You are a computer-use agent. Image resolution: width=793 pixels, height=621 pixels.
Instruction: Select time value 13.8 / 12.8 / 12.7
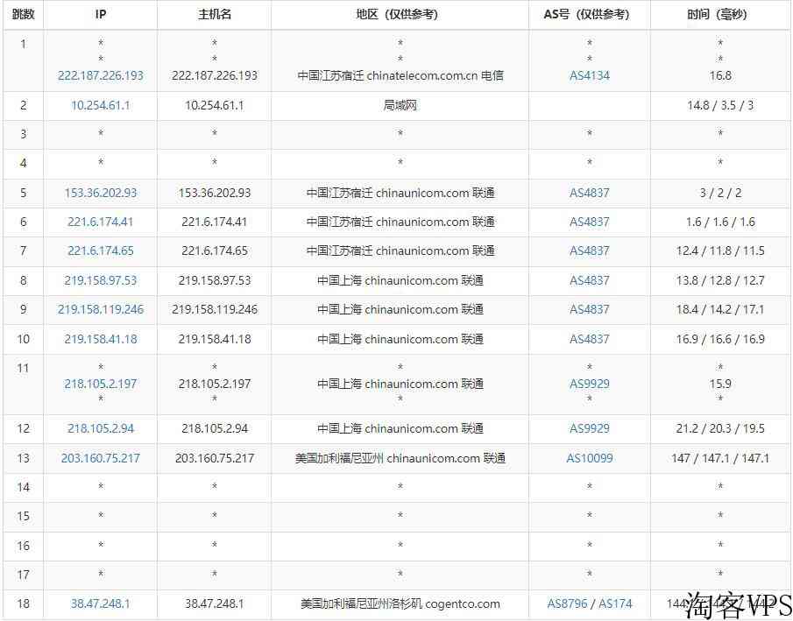coord(720,280)
